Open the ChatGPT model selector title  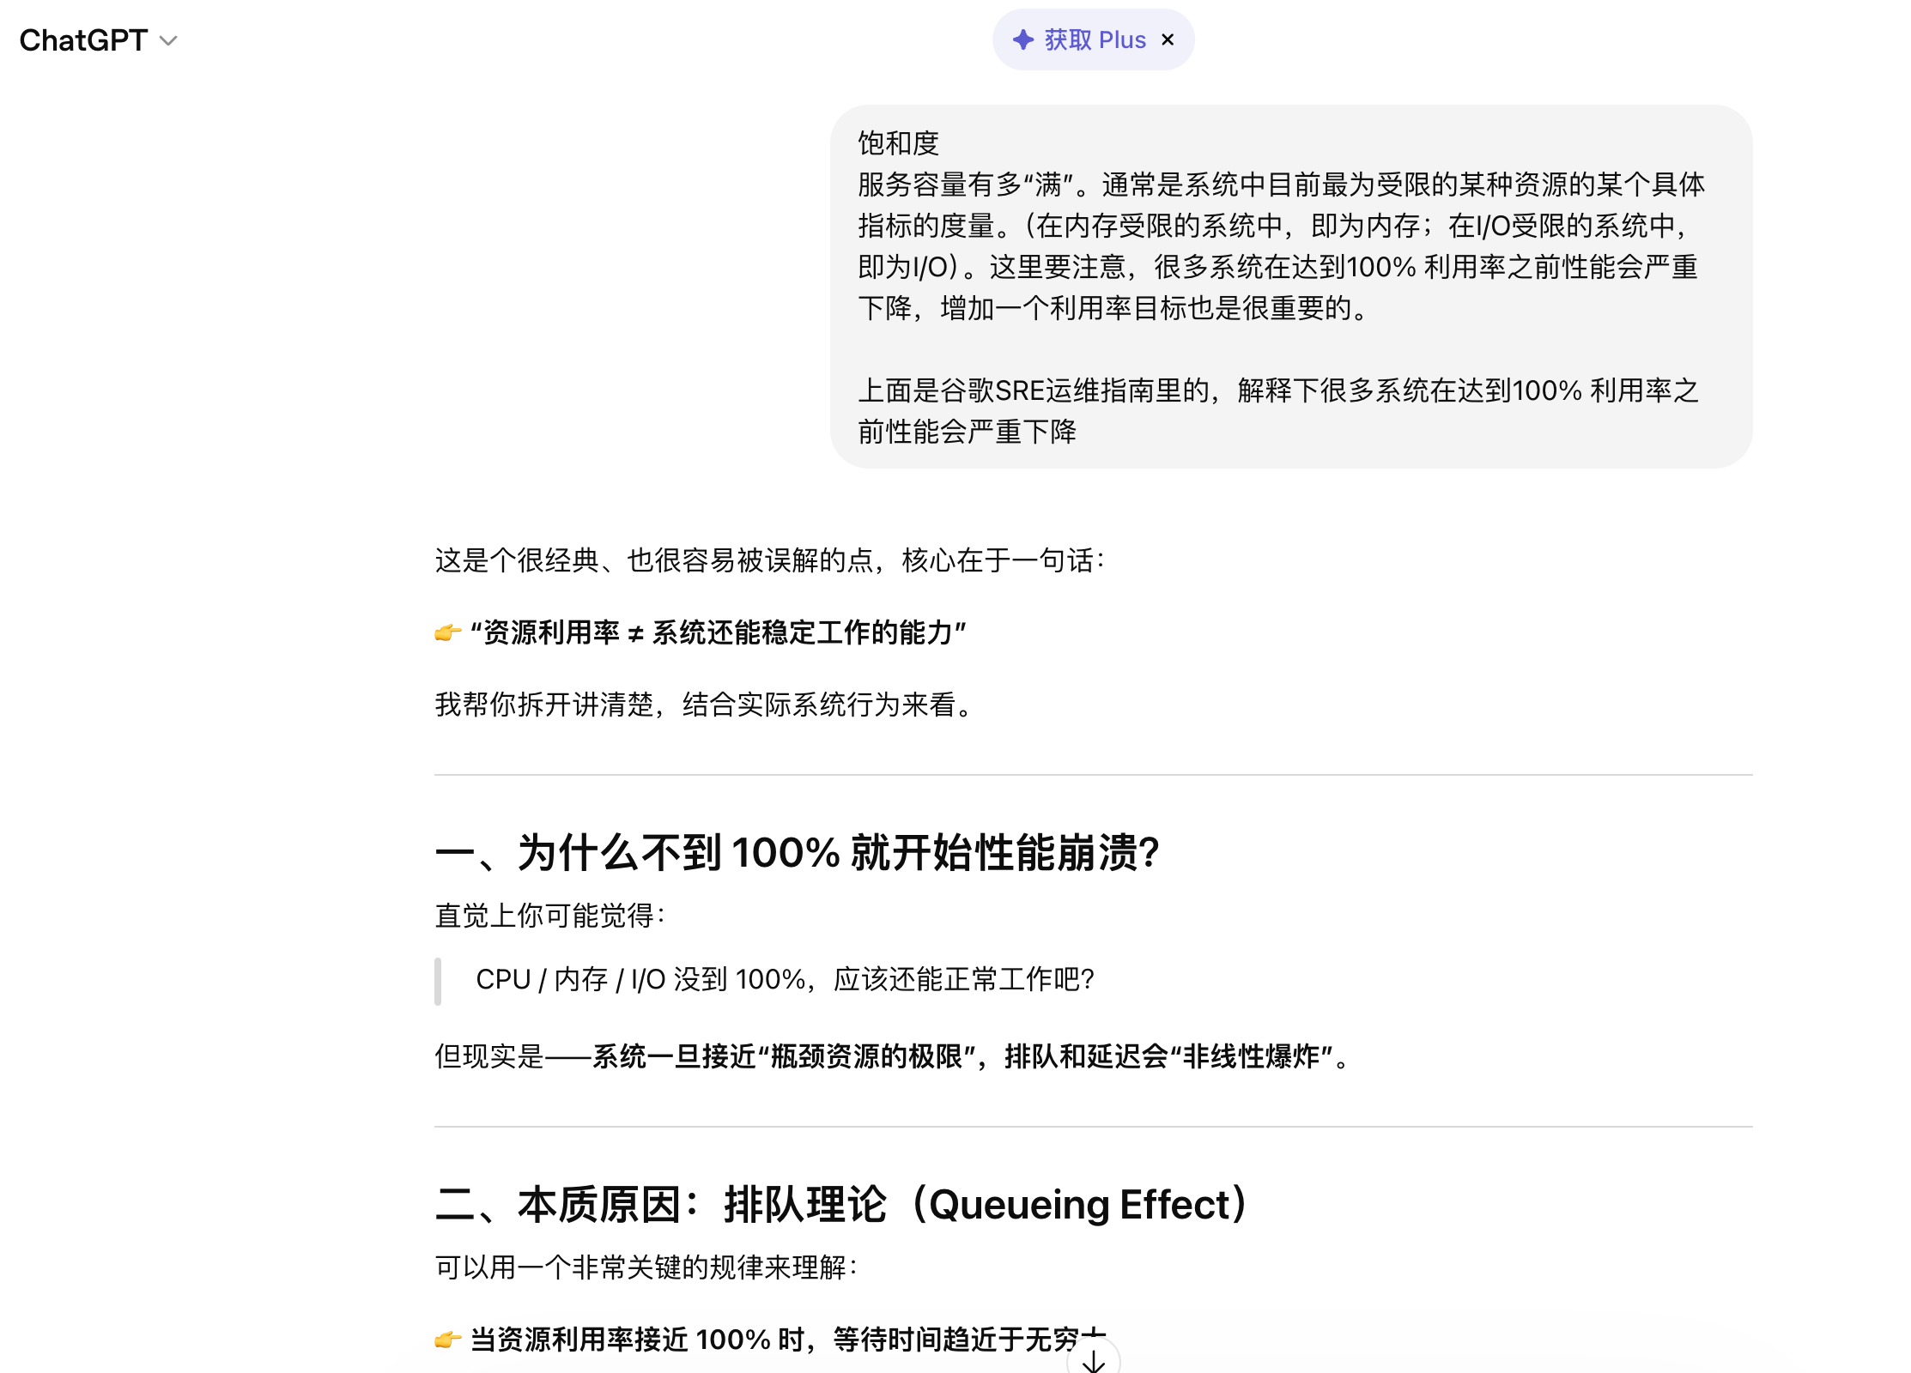[x=83, y=40]
